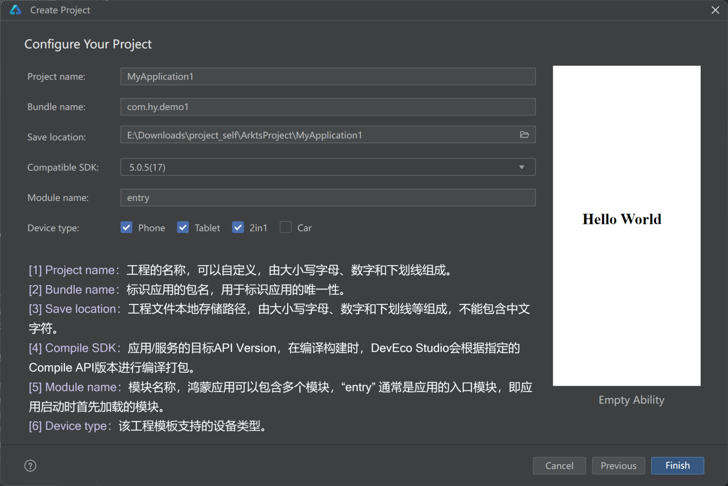The image size is (728, 486).
Task: Open the help question mark icon
Action: (30, 466)
